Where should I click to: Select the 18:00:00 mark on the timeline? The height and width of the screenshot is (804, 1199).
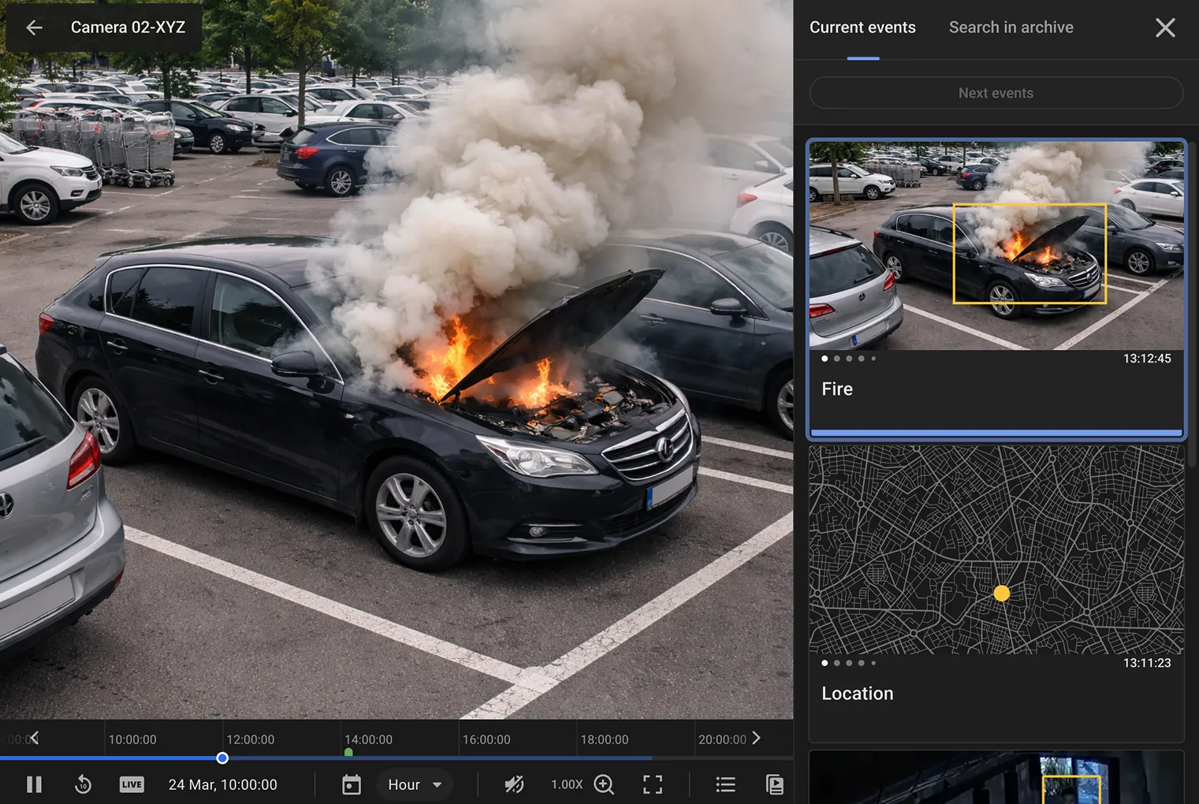point(605,739)
